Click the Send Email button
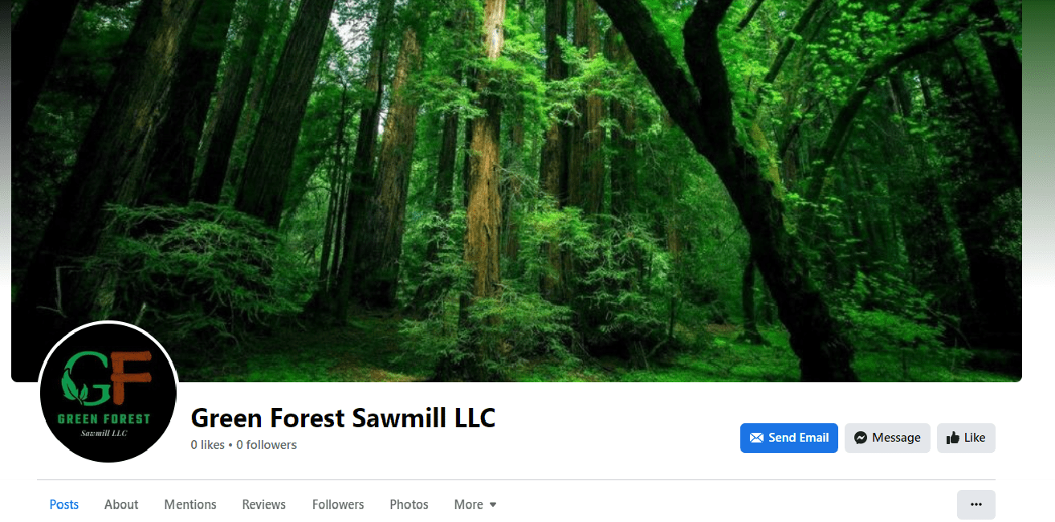 pos(789,438)
